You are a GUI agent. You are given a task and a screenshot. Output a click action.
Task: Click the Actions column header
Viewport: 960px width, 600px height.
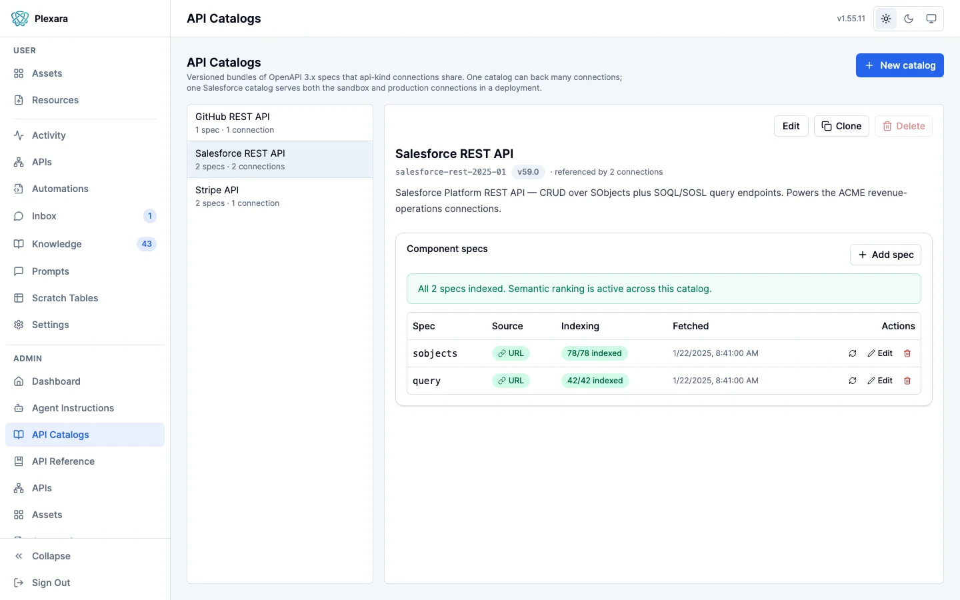pos(898,326)
